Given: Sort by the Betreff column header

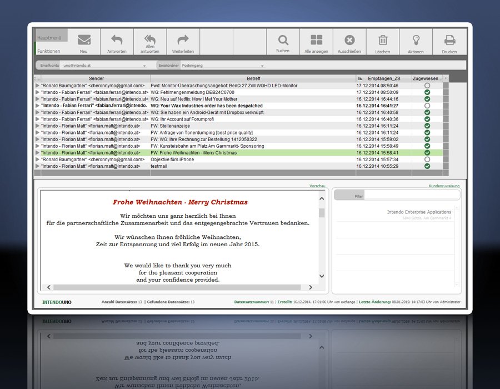Looking at the screenshot, I should pyautogui.click(x=253, y=78).
